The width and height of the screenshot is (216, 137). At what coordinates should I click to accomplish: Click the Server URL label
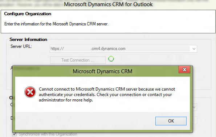pos(21,46)
